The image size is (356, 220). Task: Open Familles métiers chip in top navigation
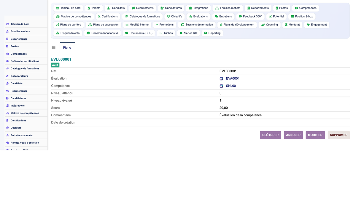click(x=228, y=8)
